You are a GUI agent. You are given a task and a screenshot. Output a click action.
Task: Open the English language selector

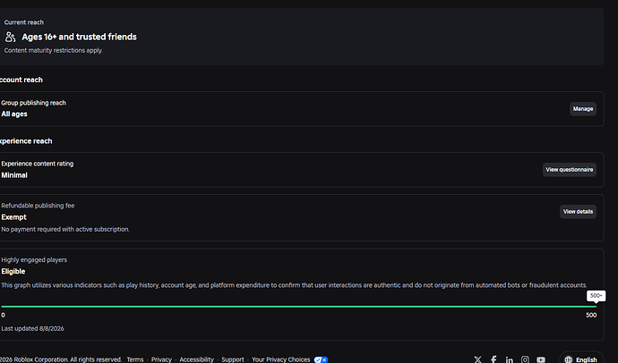581,359
